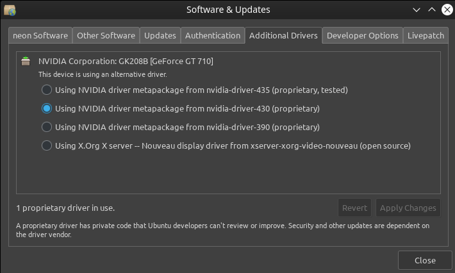Click the proprietary driver explanation paragraph
455x273 pixels.
222,230
